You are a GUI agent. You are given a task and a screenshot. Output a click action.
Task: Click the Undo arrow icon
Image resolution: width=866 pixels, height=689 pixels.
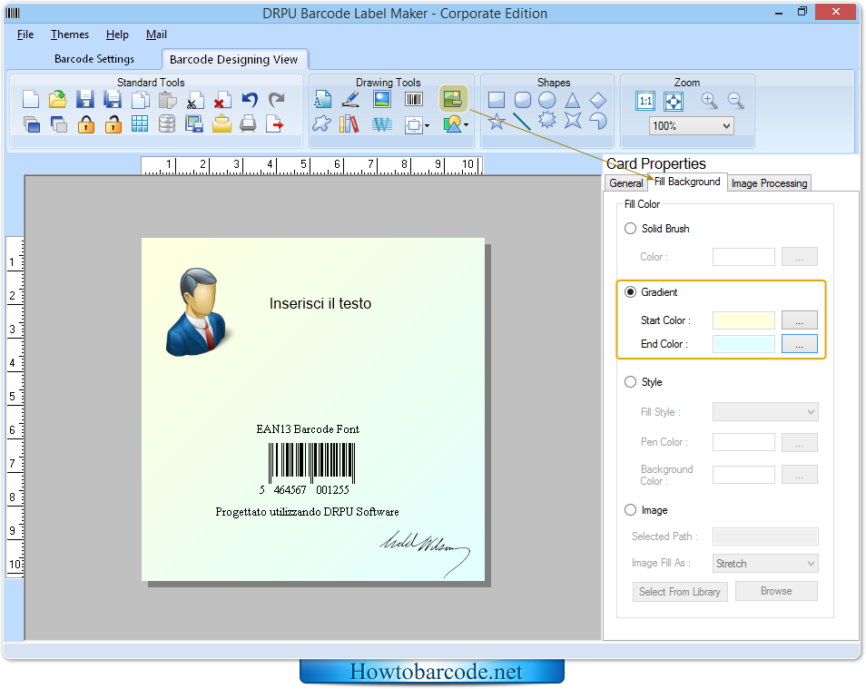point(250,100)
